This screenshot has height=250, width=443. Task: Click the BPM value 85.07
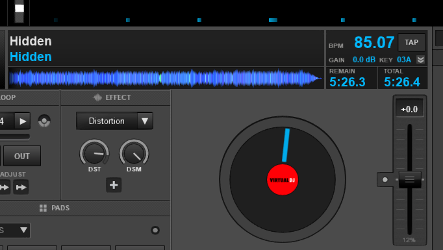pos(374,43)
